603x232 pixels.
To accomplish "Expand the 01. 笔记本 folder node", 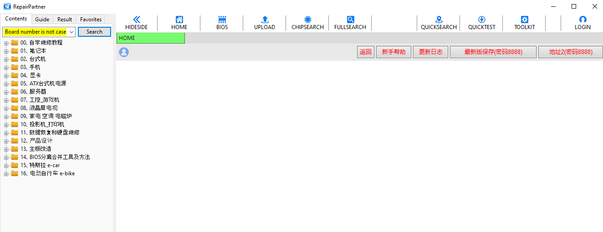I will (6, 51).
